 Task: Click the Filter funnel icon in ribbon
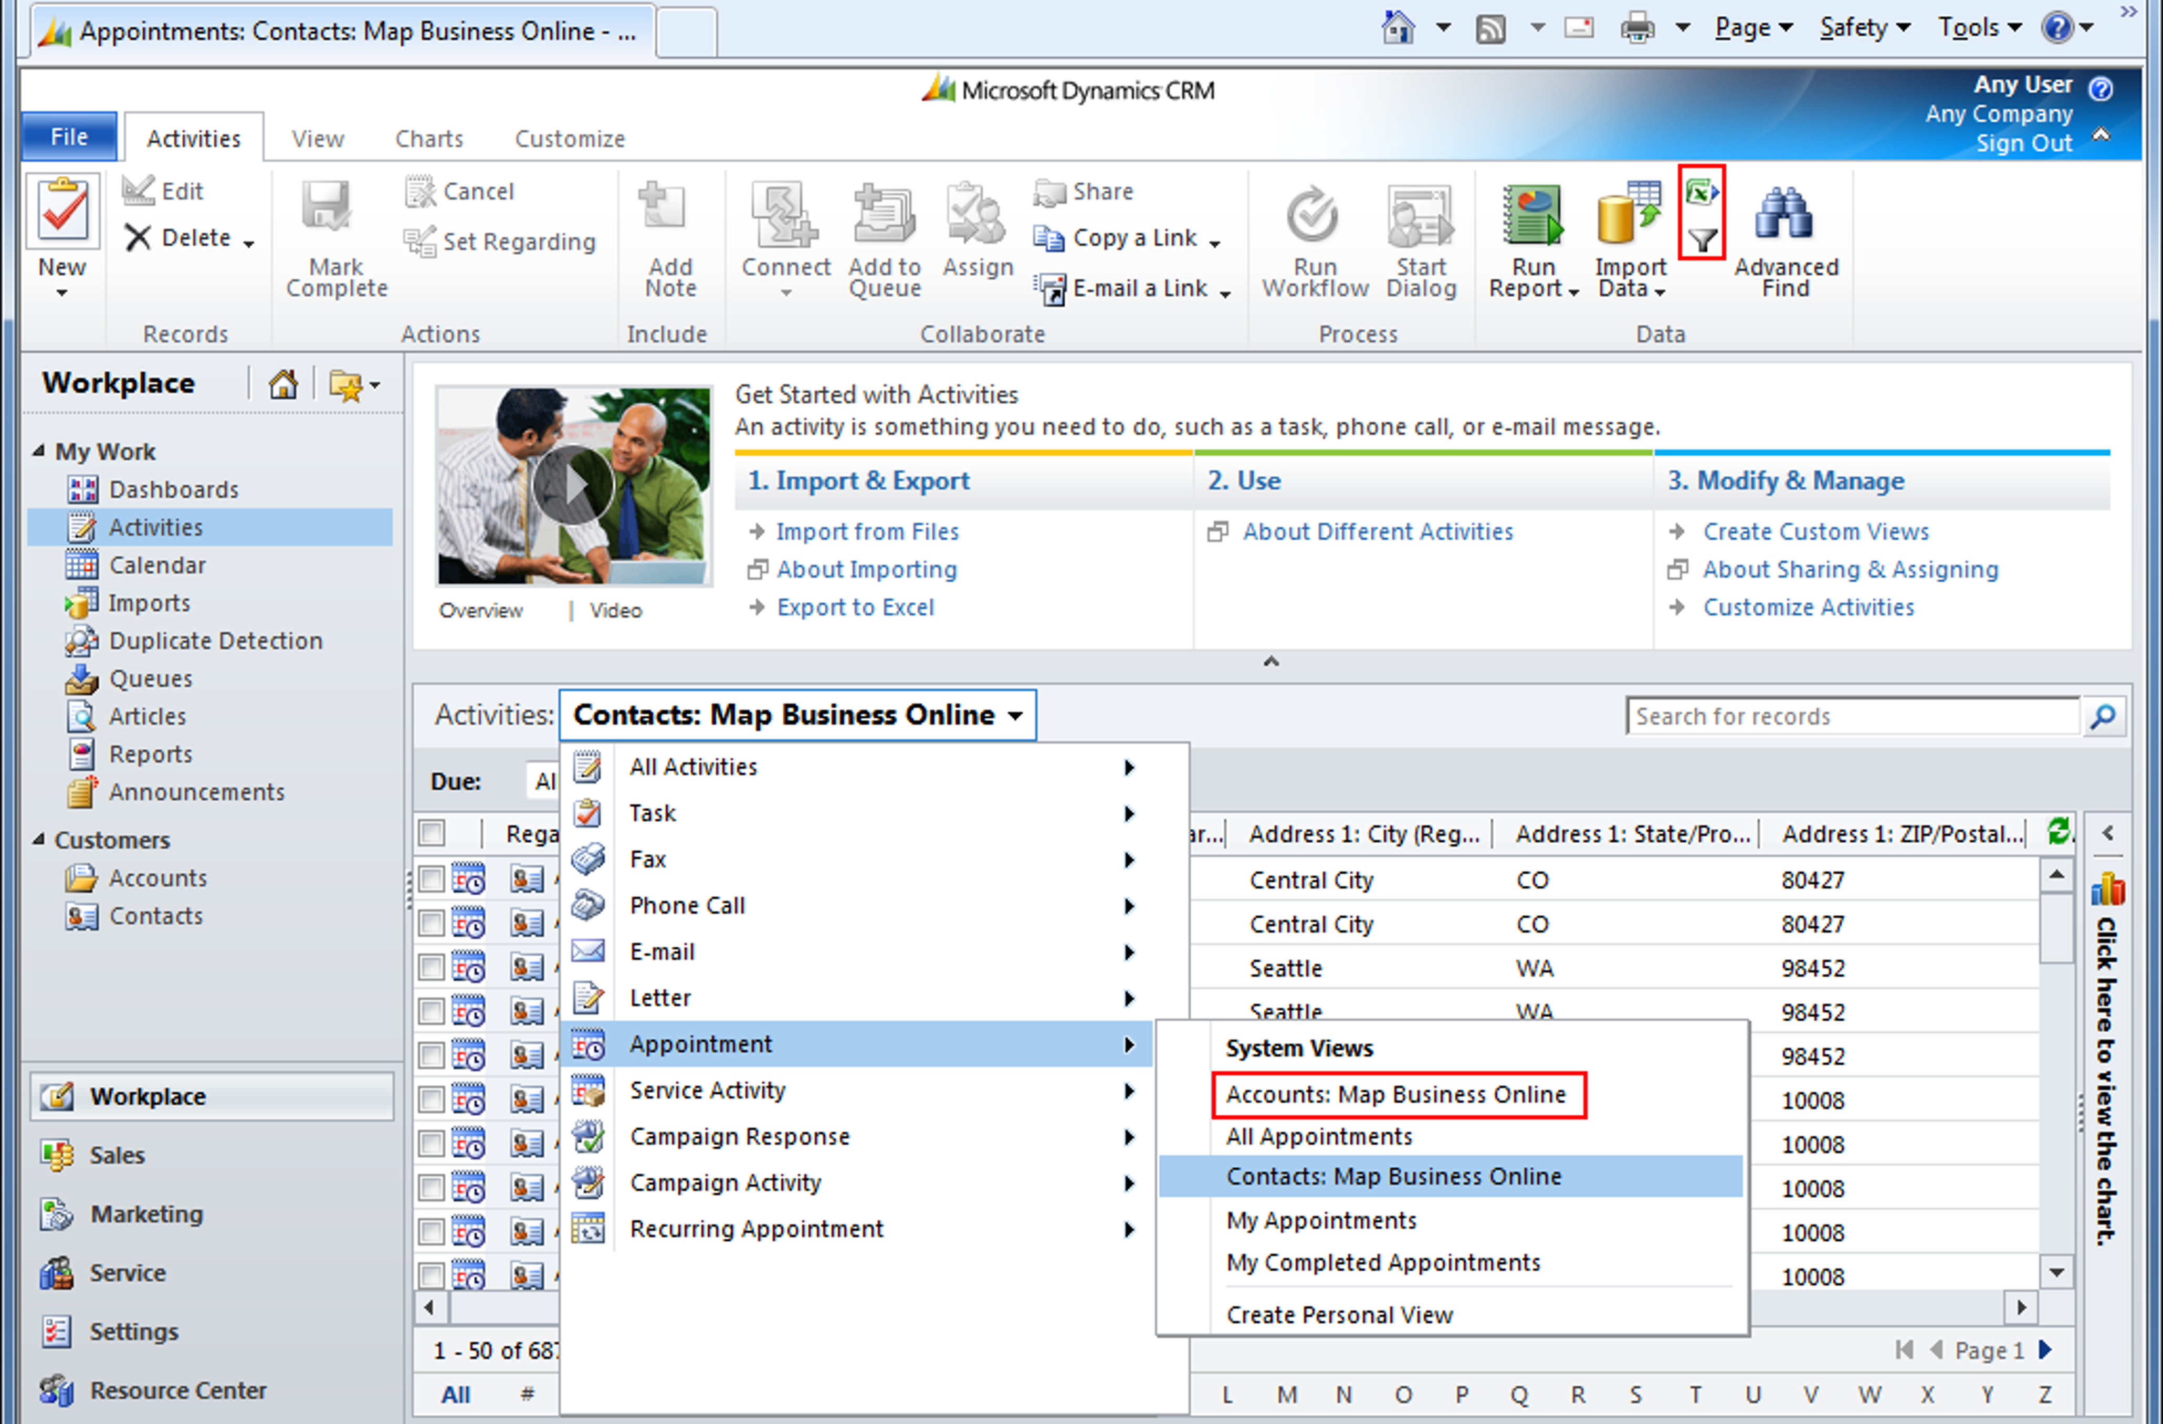click(x=1702, y=241)
